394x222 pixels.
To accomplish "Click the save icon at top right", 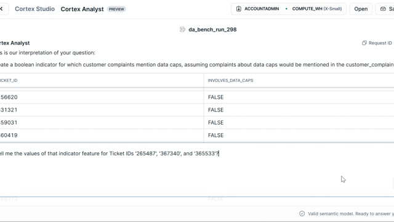I will coord(383,9).
